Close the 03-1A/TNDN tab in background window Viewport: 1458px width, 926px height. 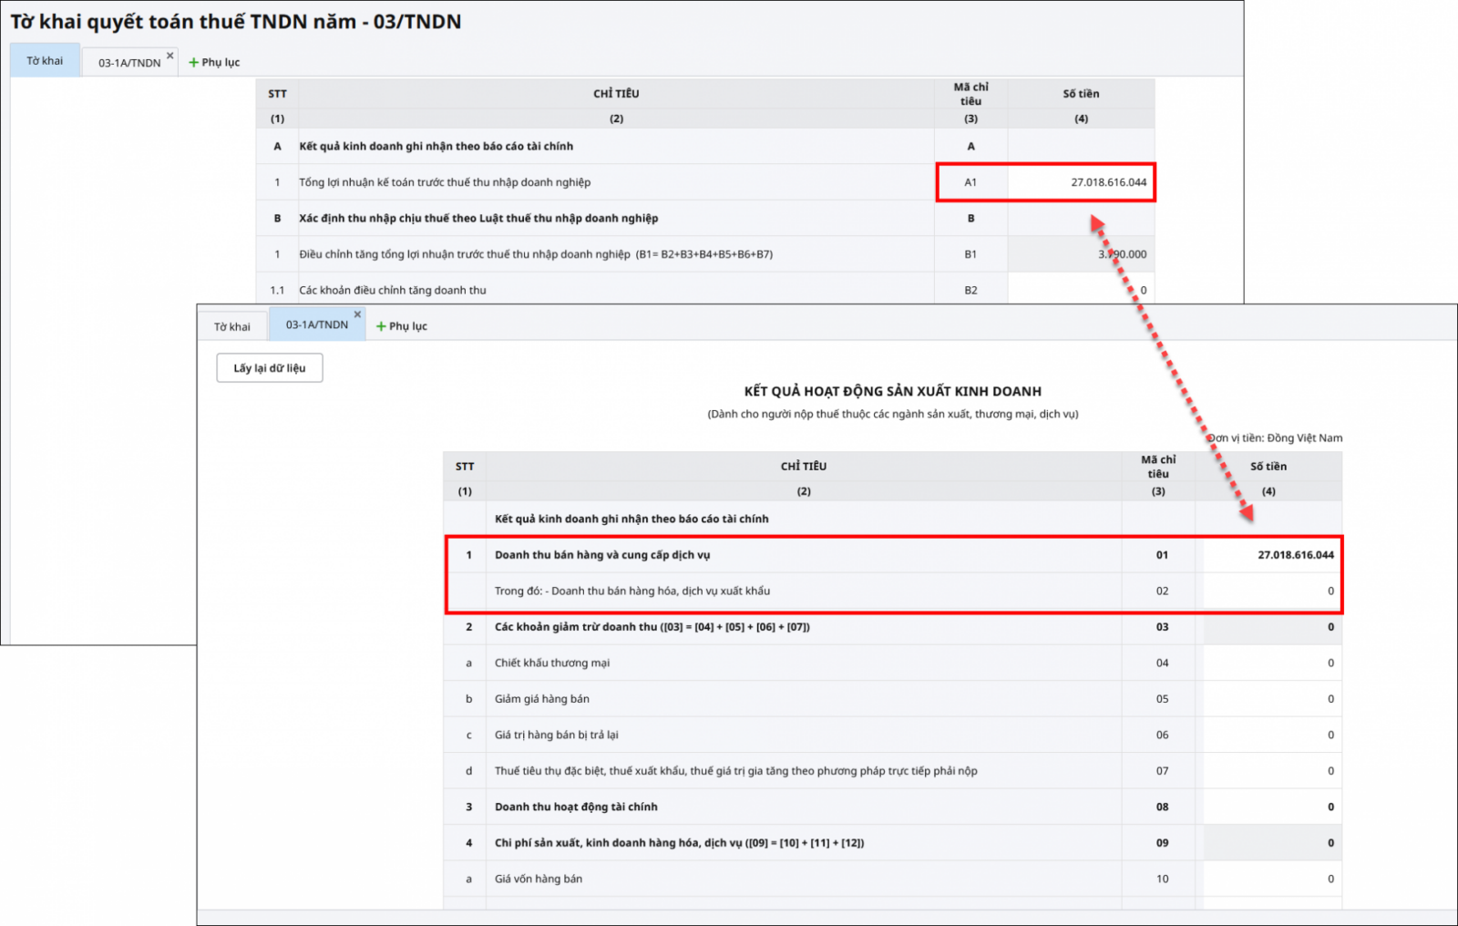pyautogui.click(x=169, y=56)
